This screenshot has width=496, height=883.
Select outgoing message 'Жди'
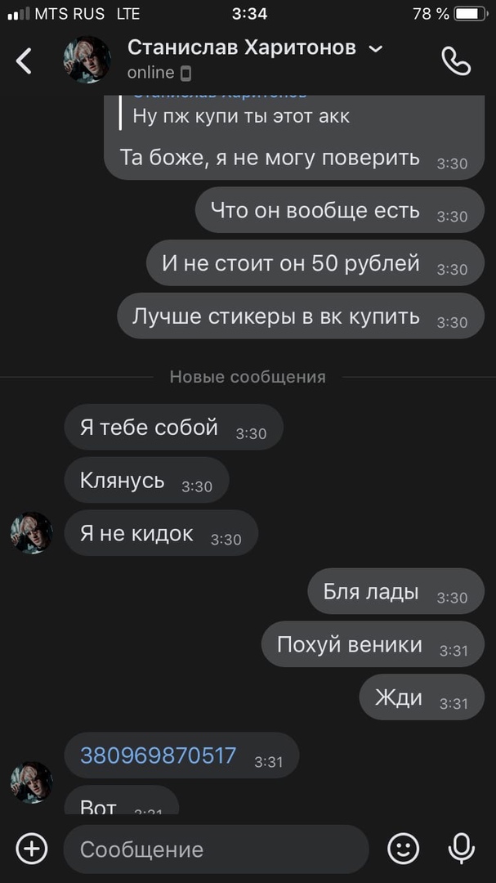[x=422, y=697]
